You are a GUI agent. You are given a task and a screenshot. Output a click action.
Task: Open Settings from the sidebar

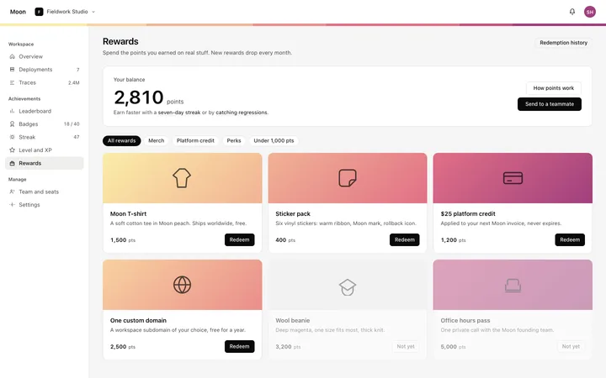click(44, 205)
